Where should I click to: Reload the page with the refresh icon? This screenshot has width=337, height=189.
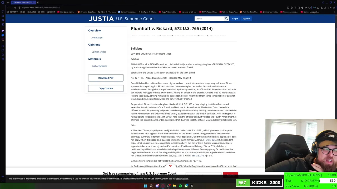point(15,8)
